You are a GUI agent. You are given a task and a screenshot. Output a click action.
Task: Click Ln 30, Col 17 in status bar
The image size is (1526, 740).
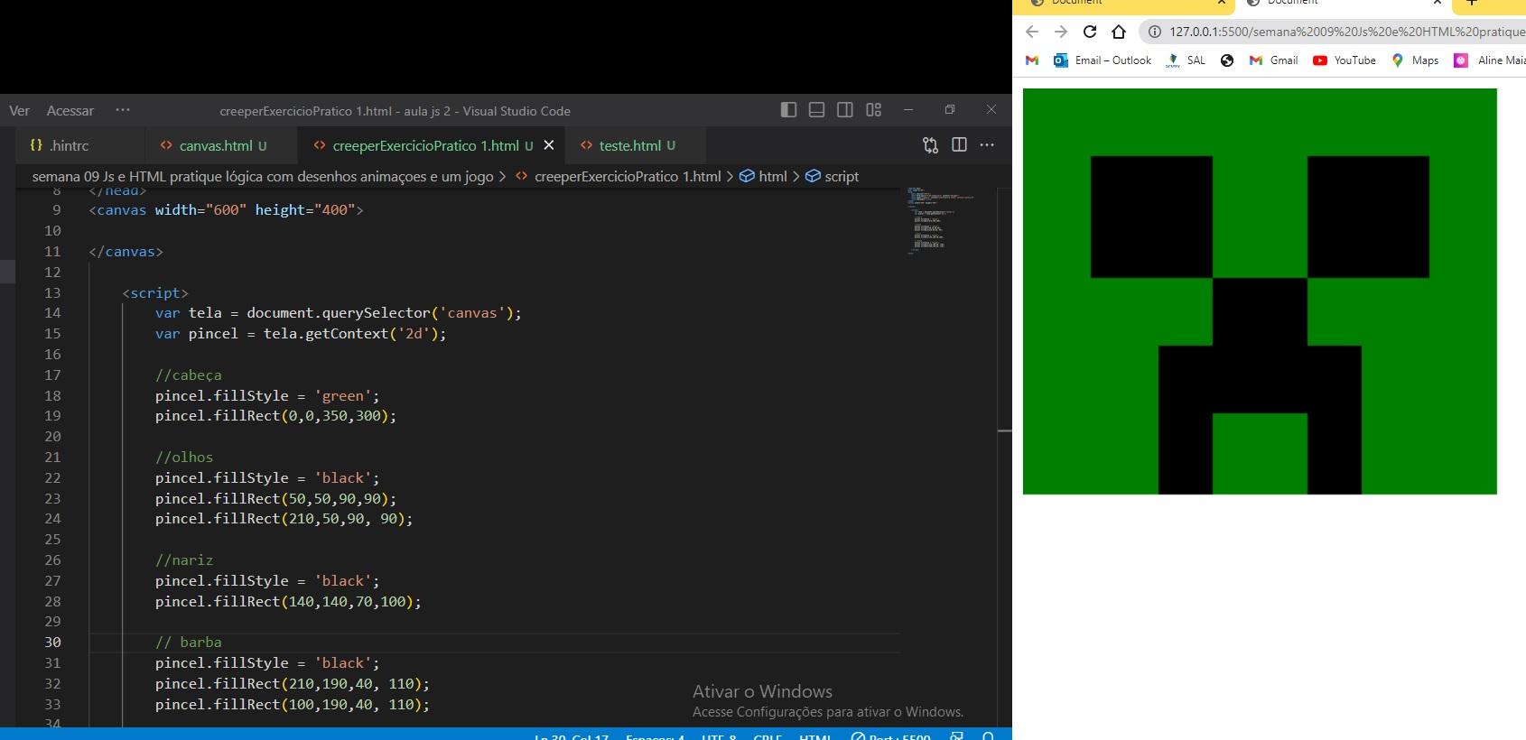pyautogui.click(x=572, y=737)
